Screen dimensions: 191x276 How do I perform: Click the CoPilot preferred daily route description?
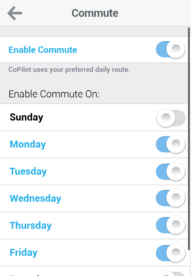[x=69, y=70]
